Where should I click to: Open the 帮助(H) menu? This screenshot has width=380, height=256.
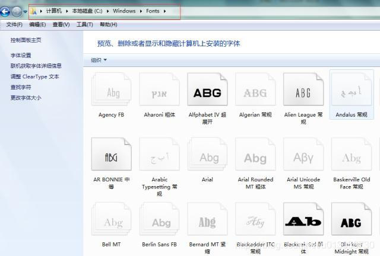[109, 24]
